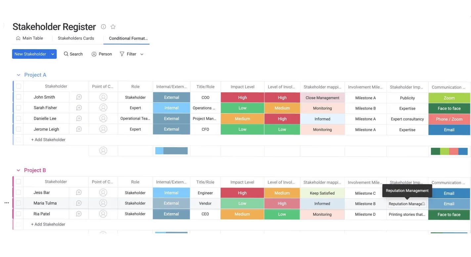
Task: Open conversation bubble for Danielle Lee
Action: point(79,118)
